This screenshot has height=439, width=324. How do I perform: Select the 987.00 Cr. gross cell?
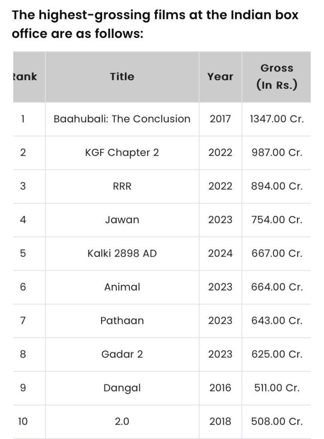click(x=277, y=152)
